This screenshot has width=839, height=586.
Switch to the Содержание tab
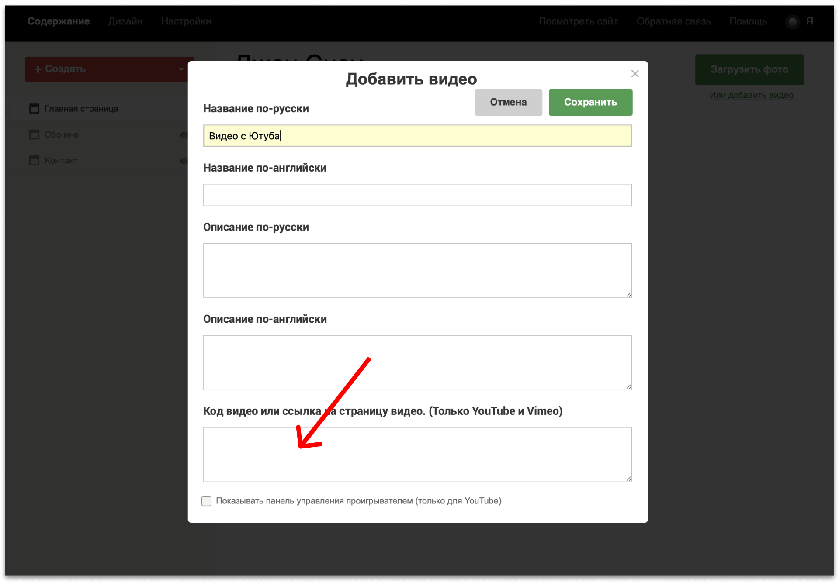tap(59, 21)
